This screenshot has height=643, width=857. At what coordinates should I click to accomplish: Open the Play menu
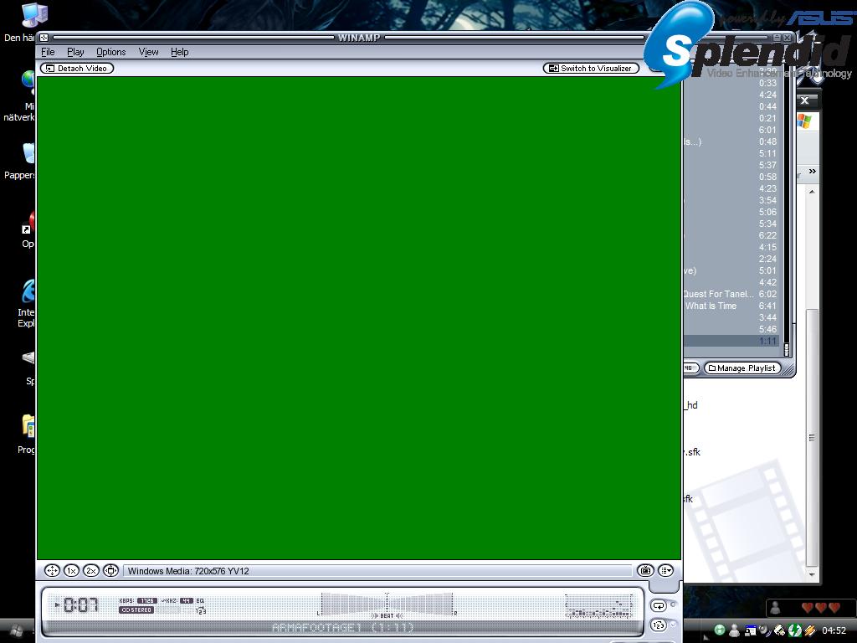pos(75,52)
